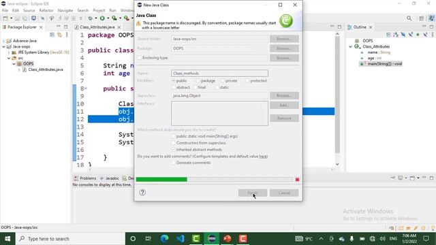Click the 'here' link to configure templates

point(263,156)
